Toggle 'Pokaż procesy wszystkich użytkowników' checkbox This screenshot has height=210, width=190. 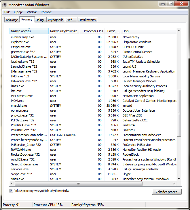coord(11,190)
